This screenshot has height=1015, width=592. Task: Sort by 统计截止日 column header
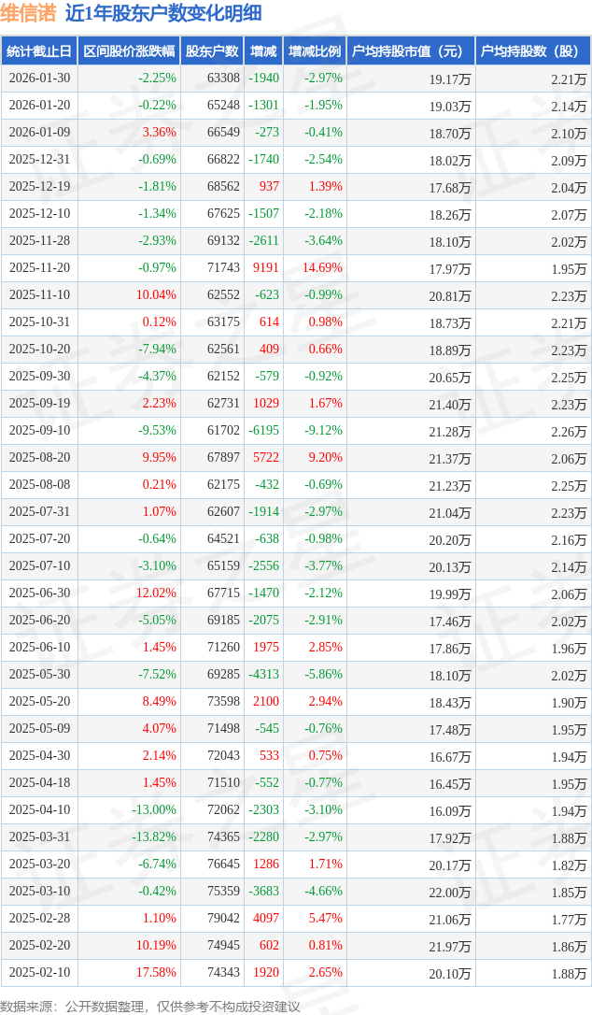click(x=39, y=51)
